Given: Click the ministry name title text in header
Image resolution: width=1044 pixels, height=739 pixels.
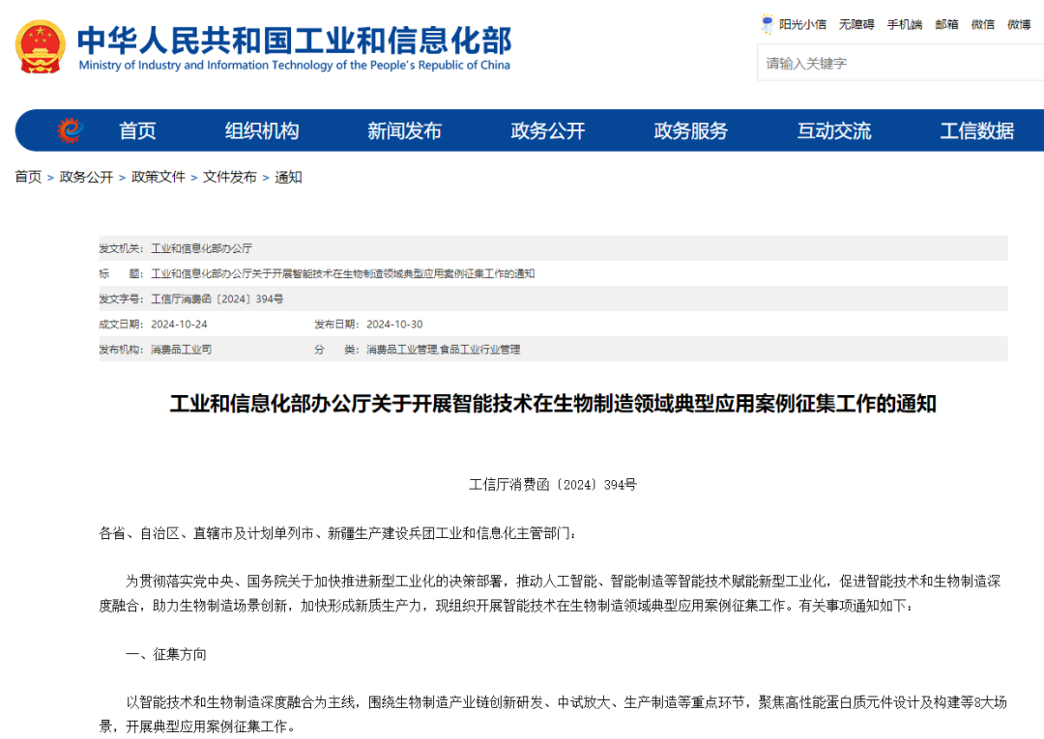Looking at the screenshot, I should point(294,41).
